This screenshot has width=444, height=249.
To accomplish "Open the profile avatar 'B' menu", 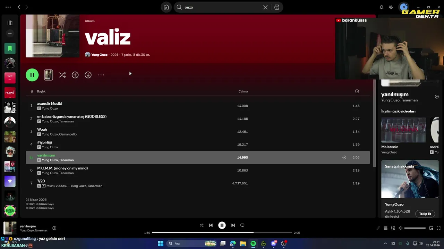I will tap(403, 7).
